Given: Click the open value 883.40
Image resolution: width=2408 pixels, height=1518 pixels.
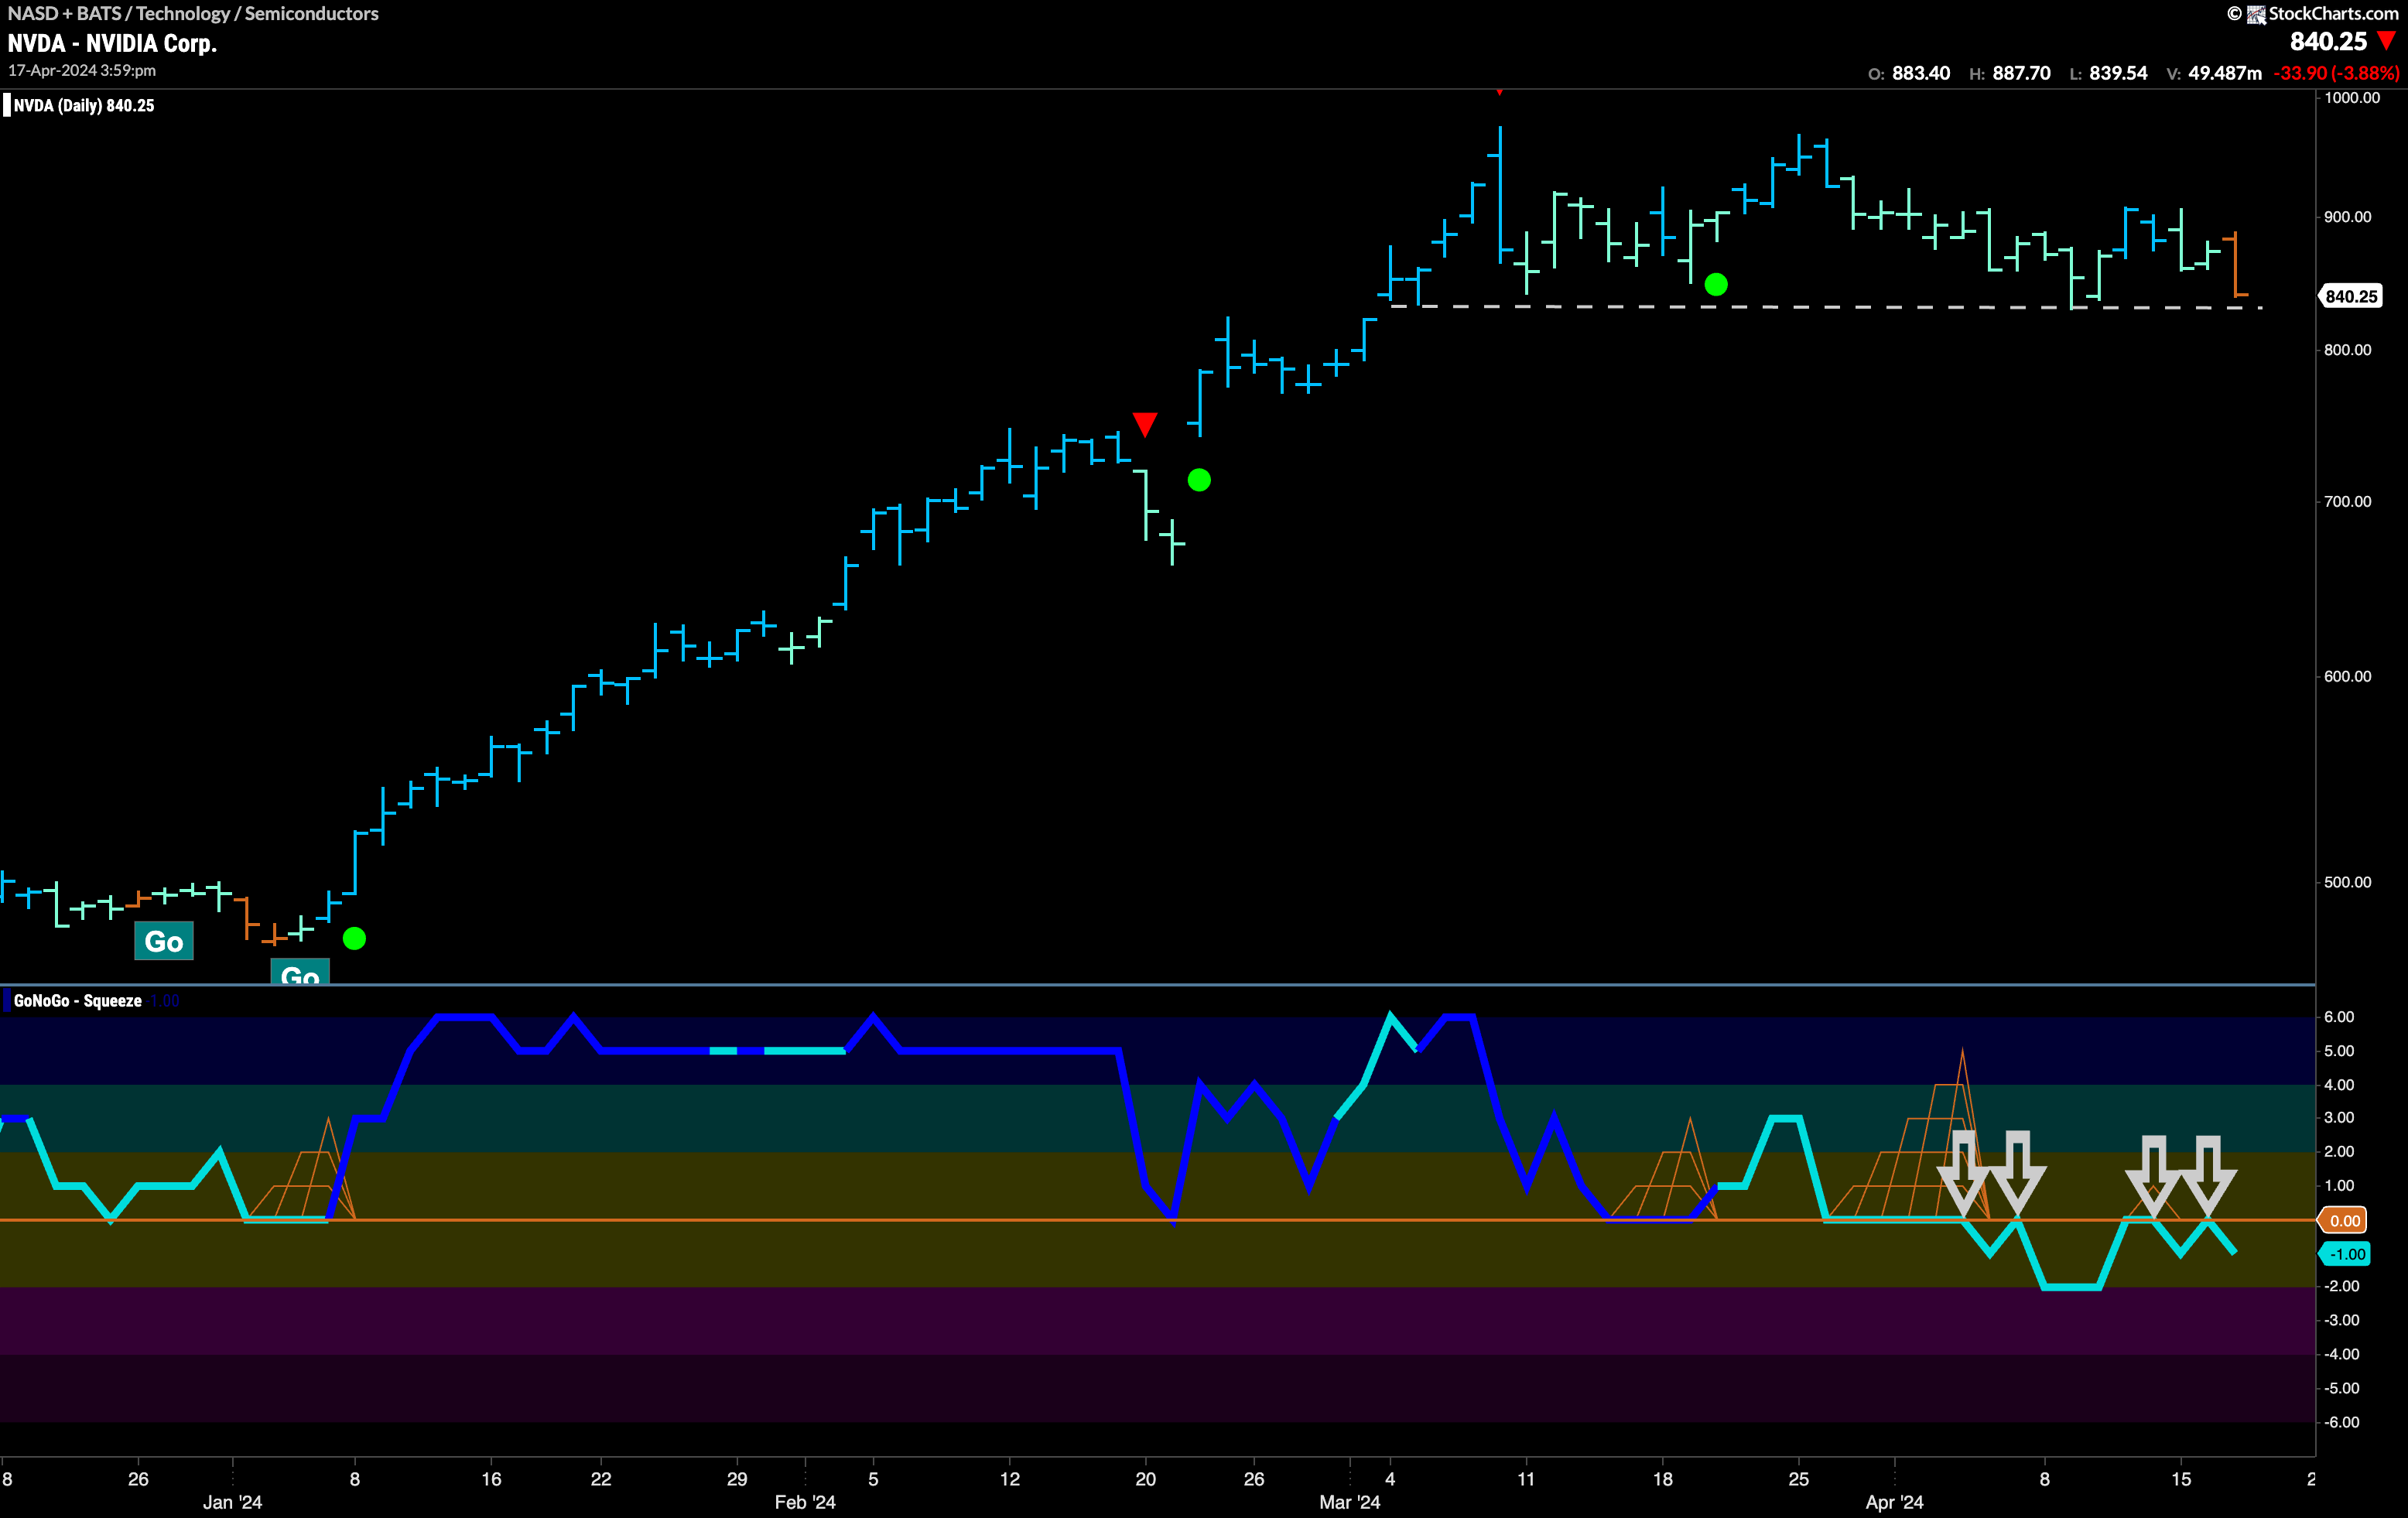Looking at the screenshot, I should (1920, 73).
